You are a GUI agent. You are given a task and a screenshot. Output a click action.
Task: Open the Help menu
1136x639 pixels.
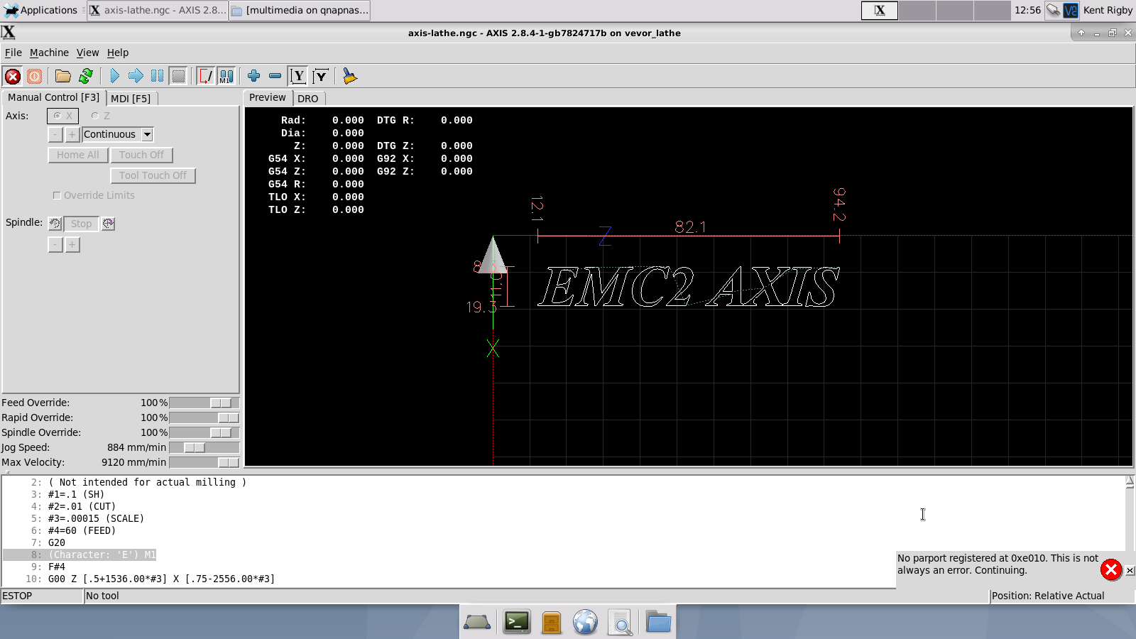pyautogui.click(x=118, y=53)
